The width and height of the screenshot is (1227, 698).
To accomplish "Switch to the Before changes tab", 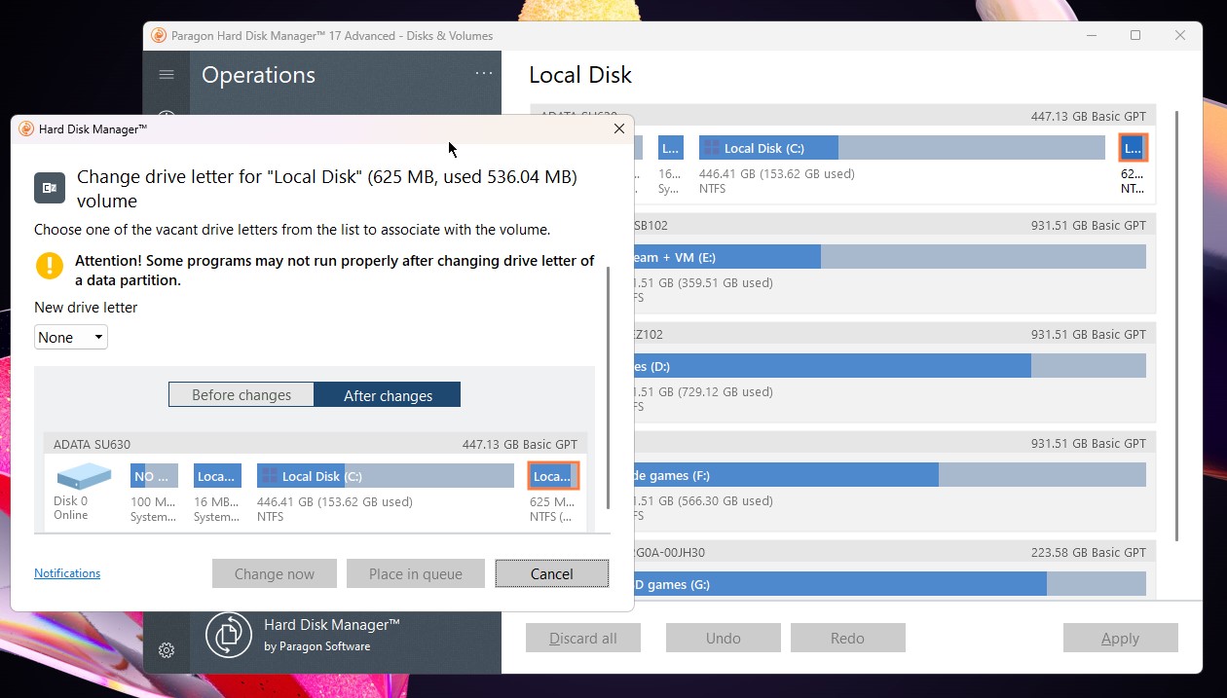I will pos(241,394).
